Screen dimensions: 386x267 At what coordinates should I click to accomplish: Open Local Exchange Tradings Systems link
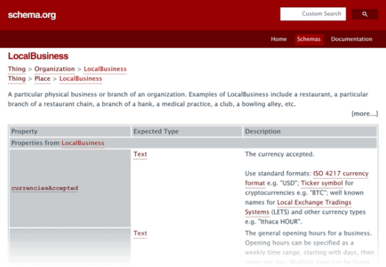coord(298,207)
